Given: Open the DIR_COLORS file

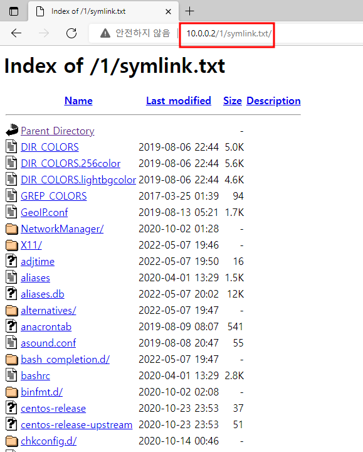Looking at the screenshot, I should point(50,147).
